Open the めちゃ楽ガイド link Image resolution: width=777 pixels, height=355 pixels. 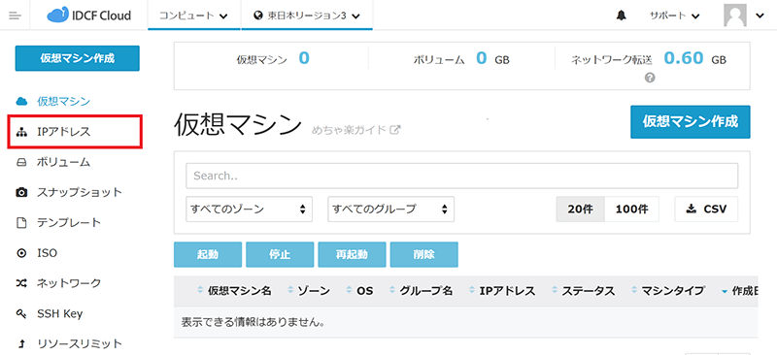pyautogui.click(x=355, y=131)
